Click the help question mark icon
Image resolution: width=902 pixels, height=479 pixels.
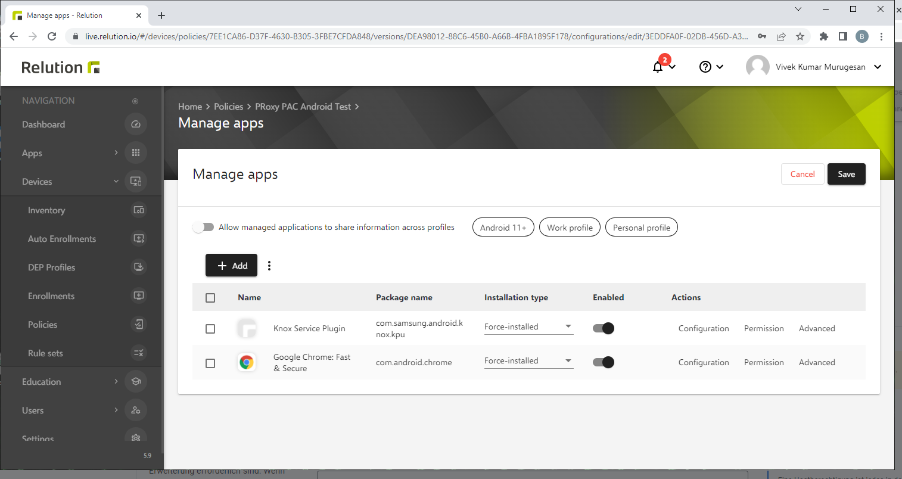(x=705, y=67)
